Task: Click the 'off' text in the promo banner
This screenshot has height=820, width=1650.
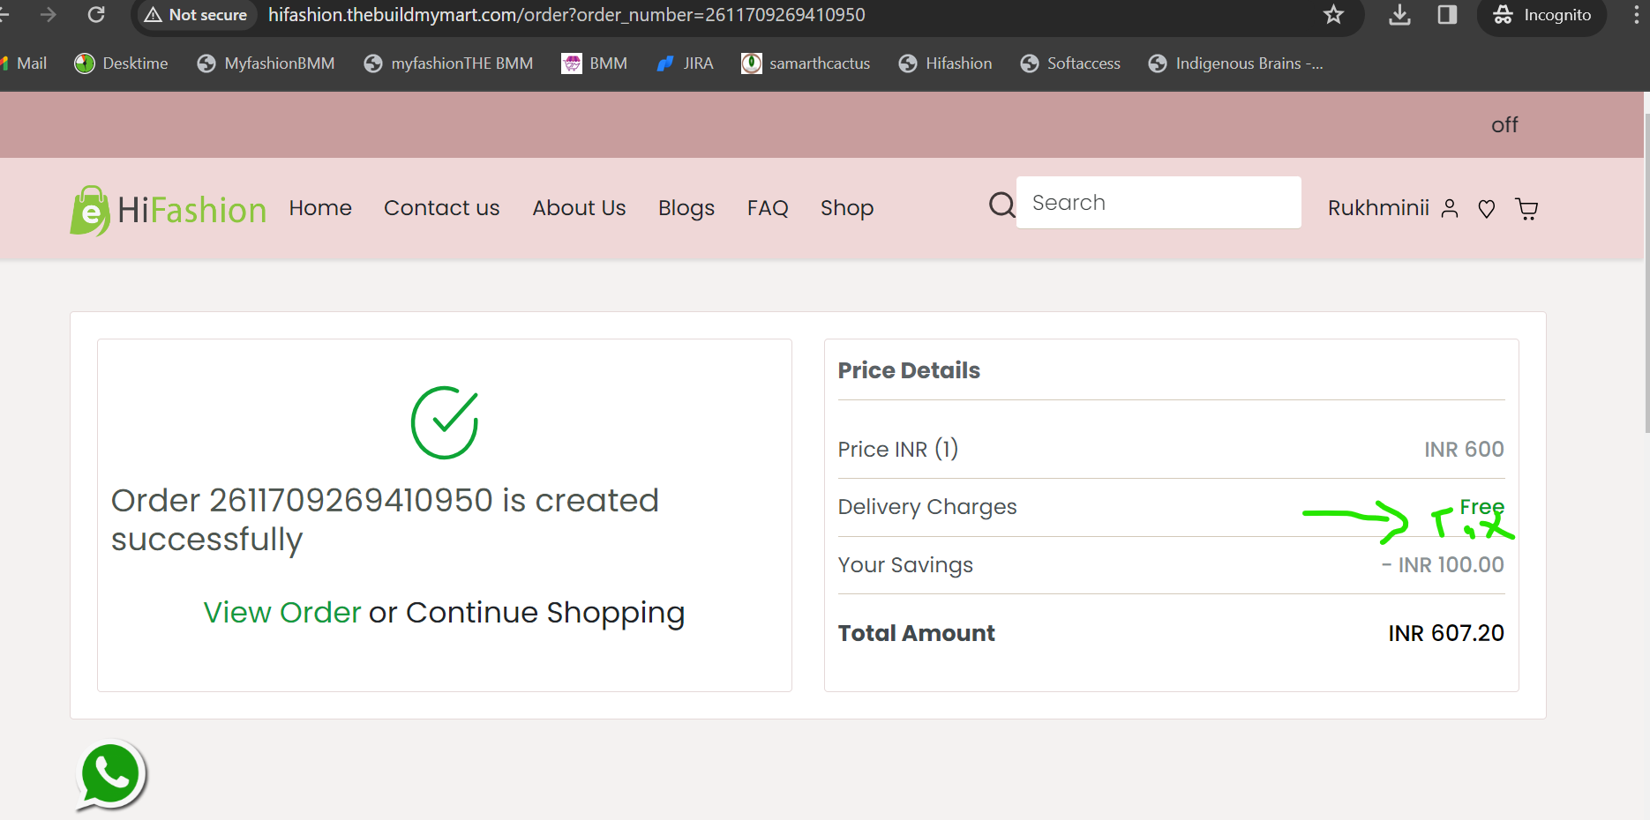Action: [1504, 125]
